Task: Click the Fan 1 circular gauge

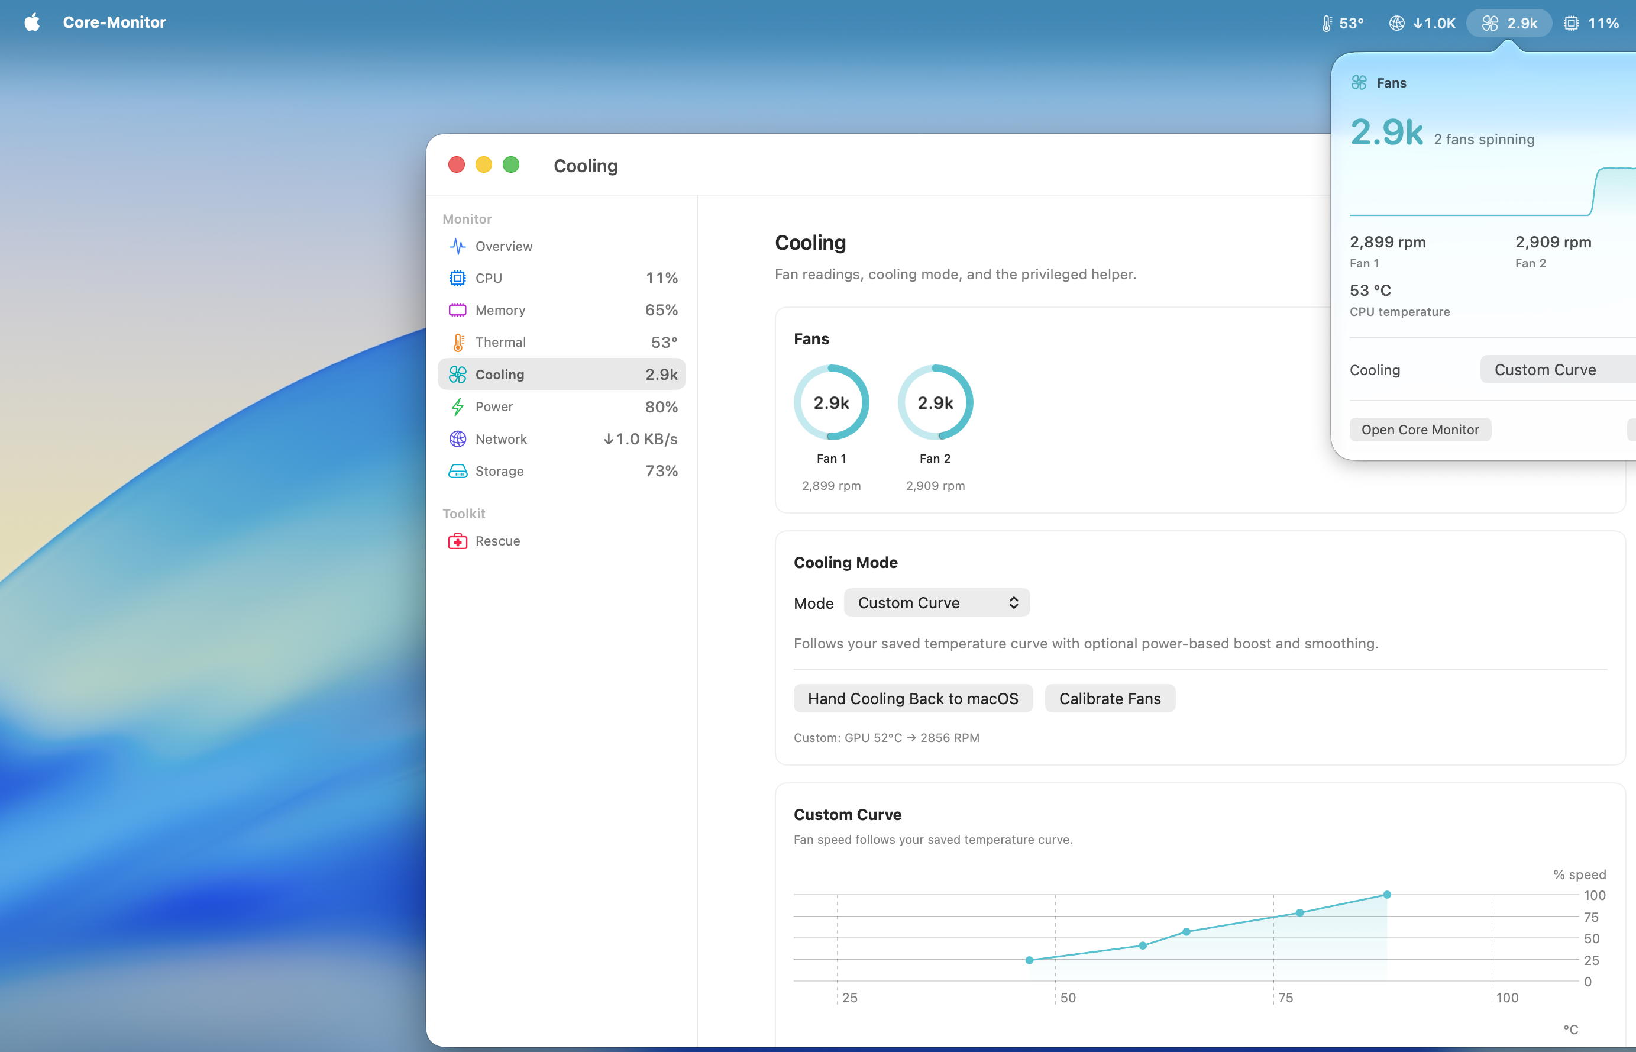Action: pos(831,402)
